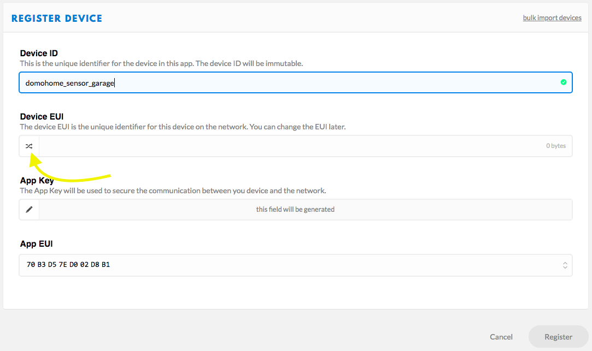Click the randomize Device EUI shuffle icon
The width and height of the screenshot is (592, 351).
[29, 146]
